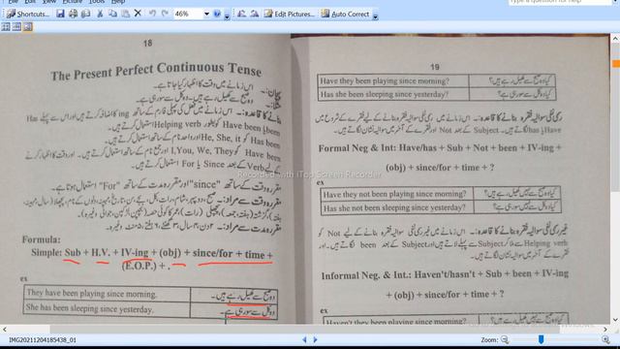Expand toolbar options after Auto Correct
This screenshot has width=620, height=349.
pyautogui.click(x=376, y=16)
